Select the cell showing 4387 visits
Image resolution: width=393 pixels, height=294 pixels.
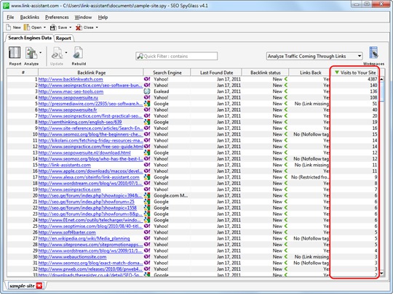click(x=354, y=79)
